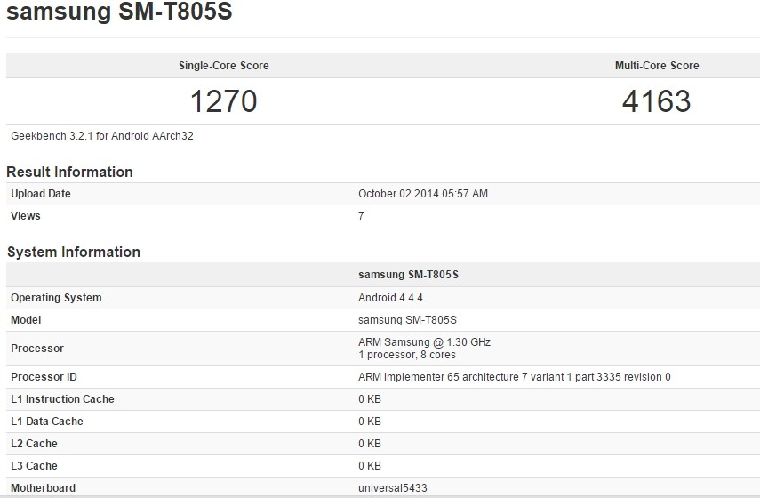Select the Views label
Image resolution: width=760 pixels, height=498 pixels.
(25, 216)
